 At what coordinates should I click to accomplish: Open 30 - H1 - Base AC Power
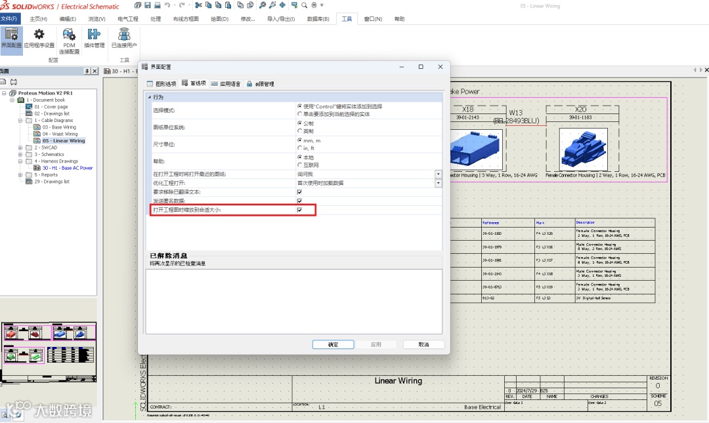[68, 168]
